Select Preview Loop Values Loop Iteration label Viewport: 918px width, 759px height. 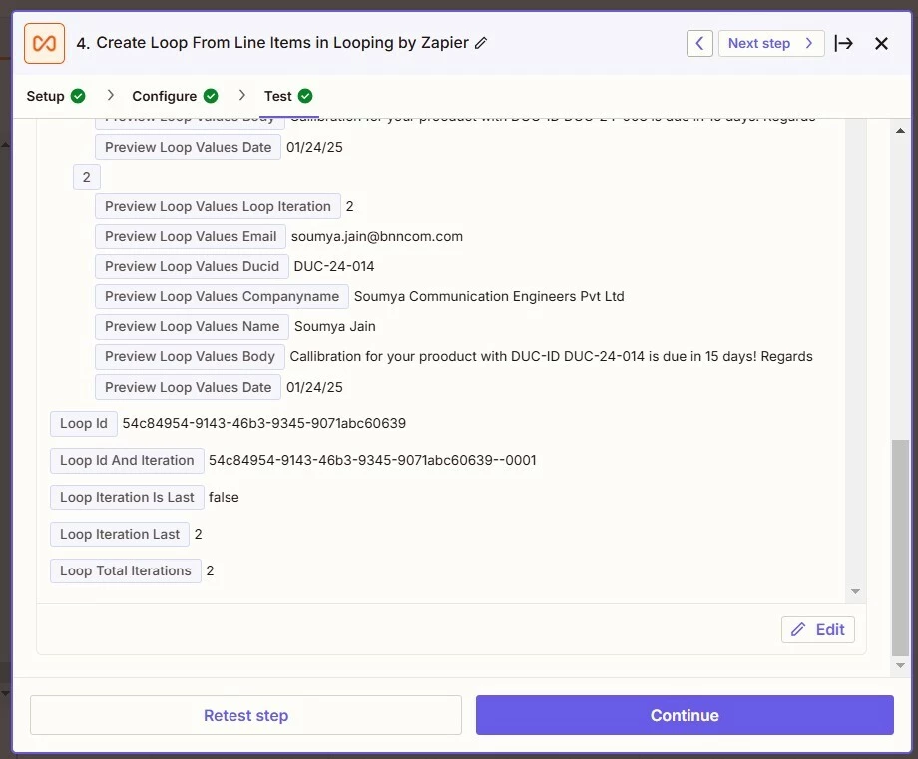(218, 206)
